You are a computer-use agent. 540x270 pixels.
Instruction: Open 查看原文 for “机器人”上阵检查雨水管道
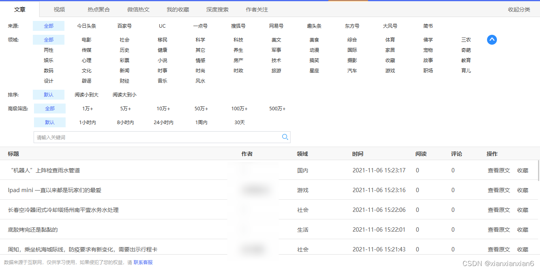(499, 170)
